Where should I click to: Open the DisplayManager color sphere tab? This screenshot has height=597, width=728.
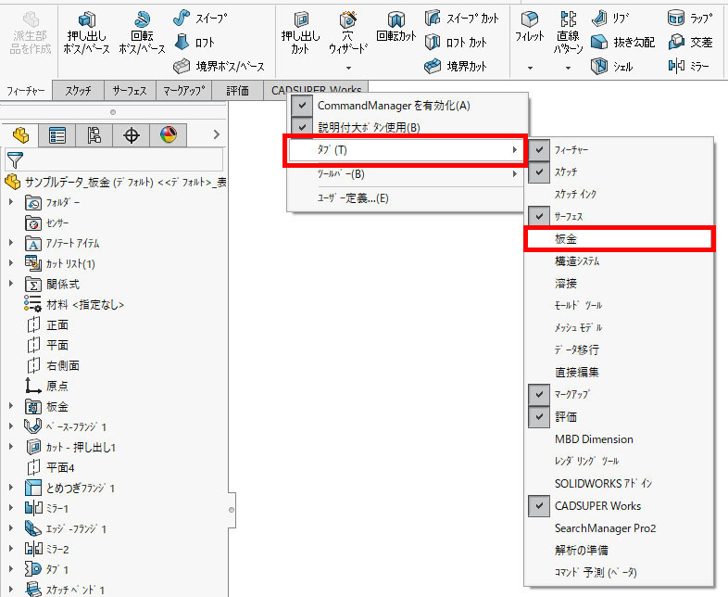(x=168, y=136)
